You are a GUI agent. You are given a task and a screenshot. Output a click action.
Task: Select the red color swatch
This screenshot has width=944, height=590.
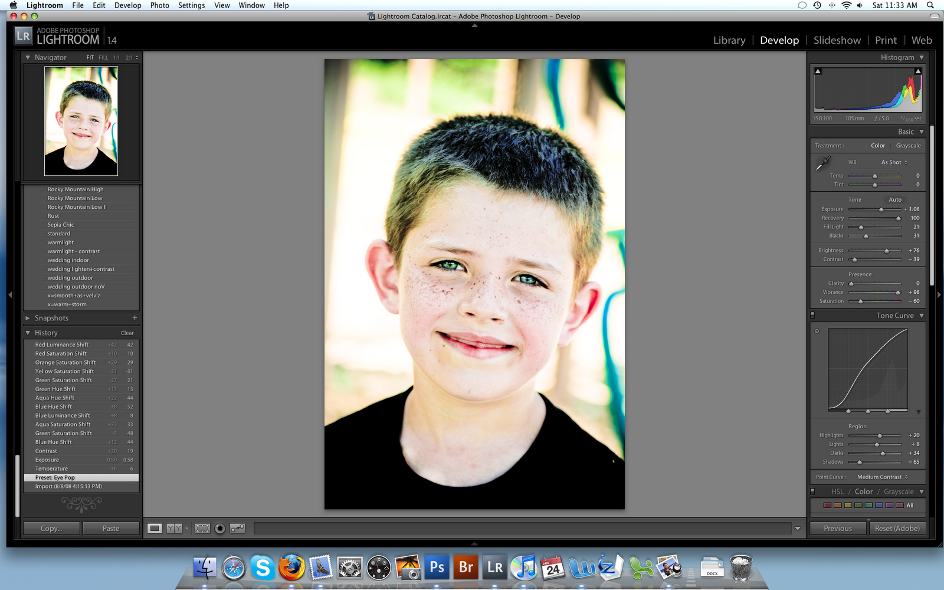click(827, 506)
